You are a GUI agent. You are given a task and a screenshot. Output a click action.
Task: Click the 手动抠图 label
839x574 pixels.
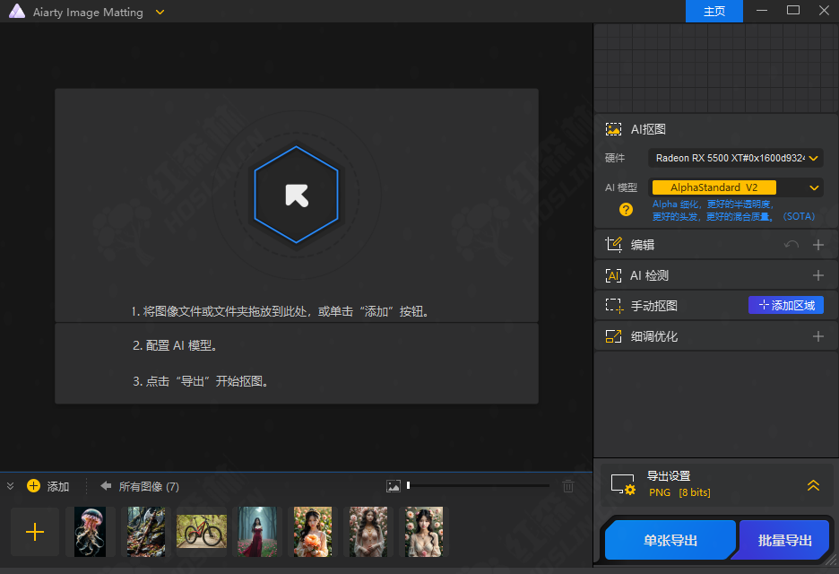653,306
